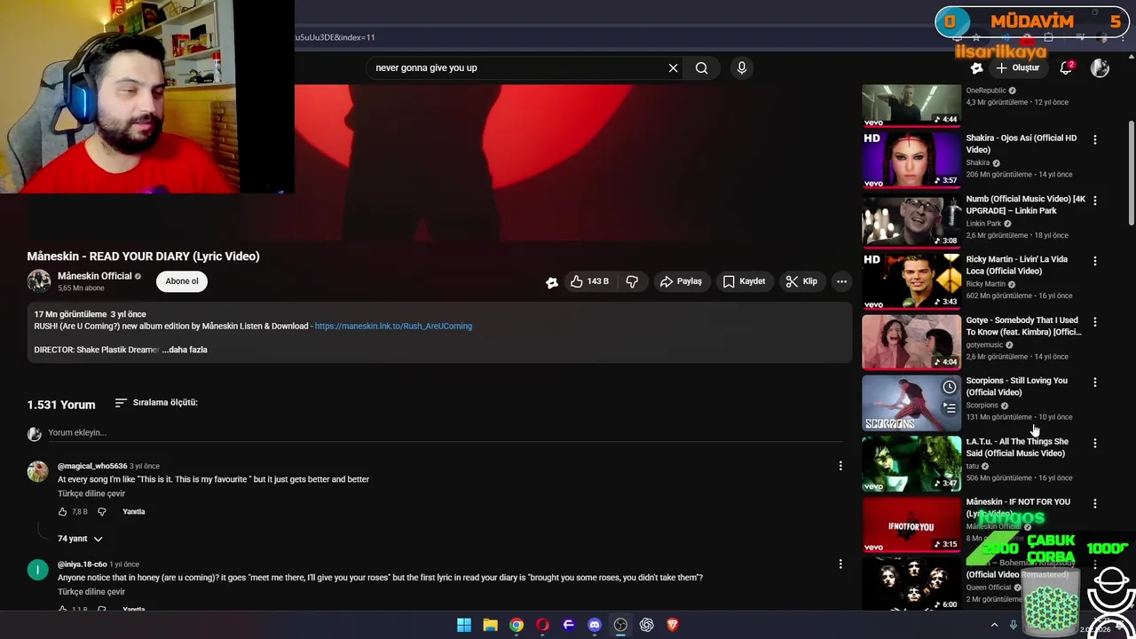Reply to @magical_who5636 with Yanıtla
1136x639 pixels.
[x=133, y=512]
